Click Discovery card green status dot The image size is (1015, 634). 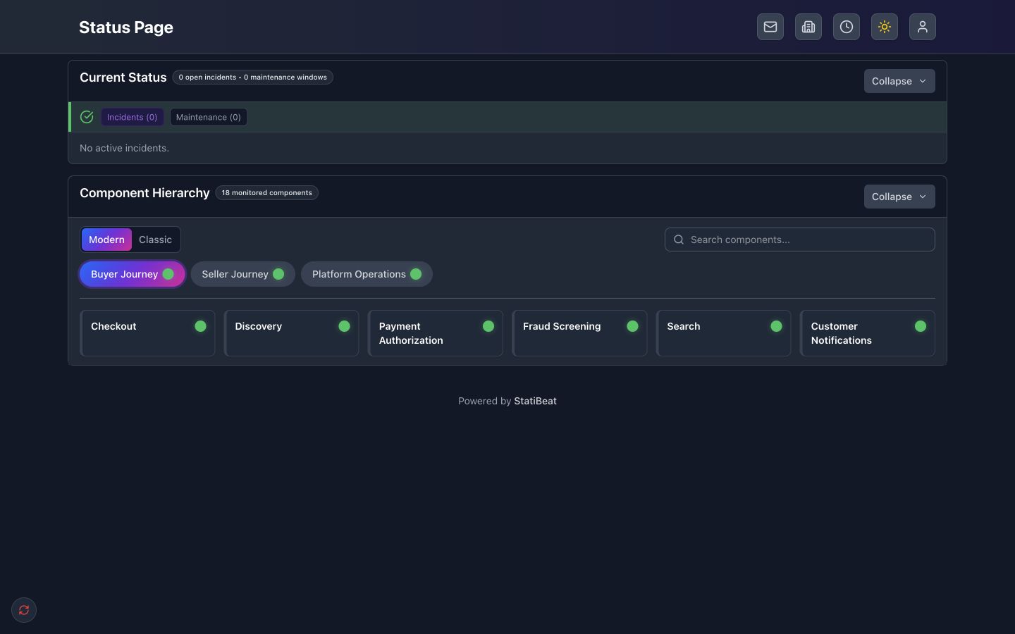pyautogui.click(x=344, y=326)
